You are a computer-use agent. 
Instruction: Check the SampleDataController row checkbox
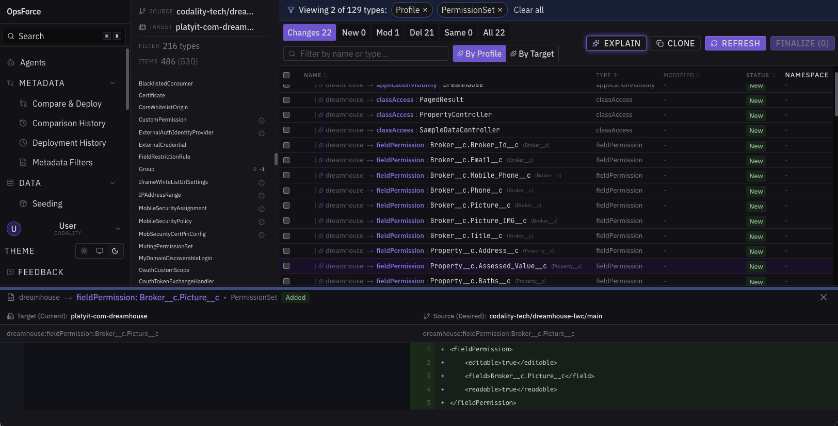click(286, 130)
